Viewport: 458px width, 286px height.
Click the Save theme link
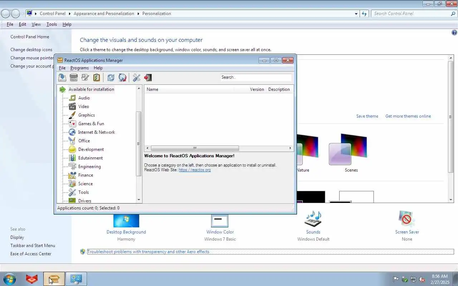pos(367,116)
